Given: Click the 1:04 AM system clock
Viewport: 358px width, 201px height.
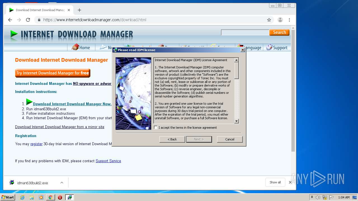Looking at the screenshot, I should click(x=344, y=197).
